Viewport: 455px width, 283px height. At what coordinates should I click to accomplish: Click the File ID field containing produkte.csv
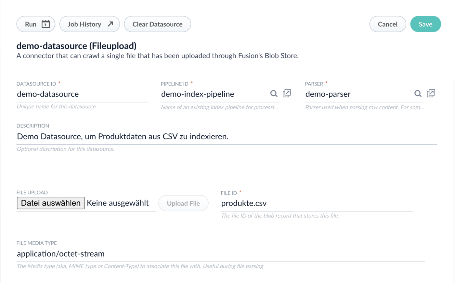(316, 203)
